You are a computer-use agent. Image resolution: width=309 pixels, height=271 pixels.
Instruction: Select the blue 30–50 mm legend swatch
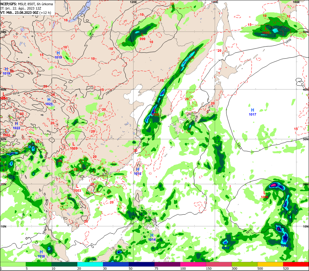(x=116, y=264)
